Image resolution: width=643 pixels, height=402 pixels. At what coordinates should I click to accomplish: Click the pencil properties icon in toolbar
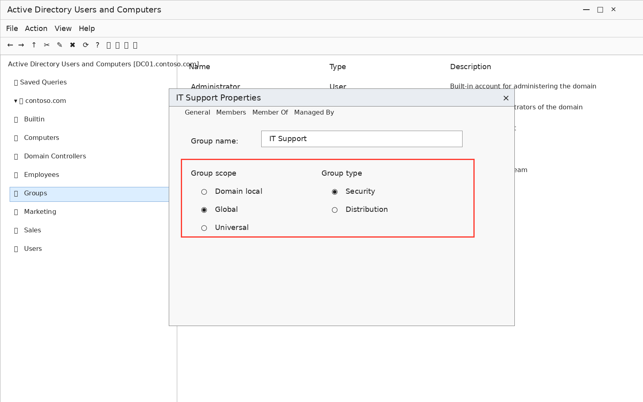60,45
